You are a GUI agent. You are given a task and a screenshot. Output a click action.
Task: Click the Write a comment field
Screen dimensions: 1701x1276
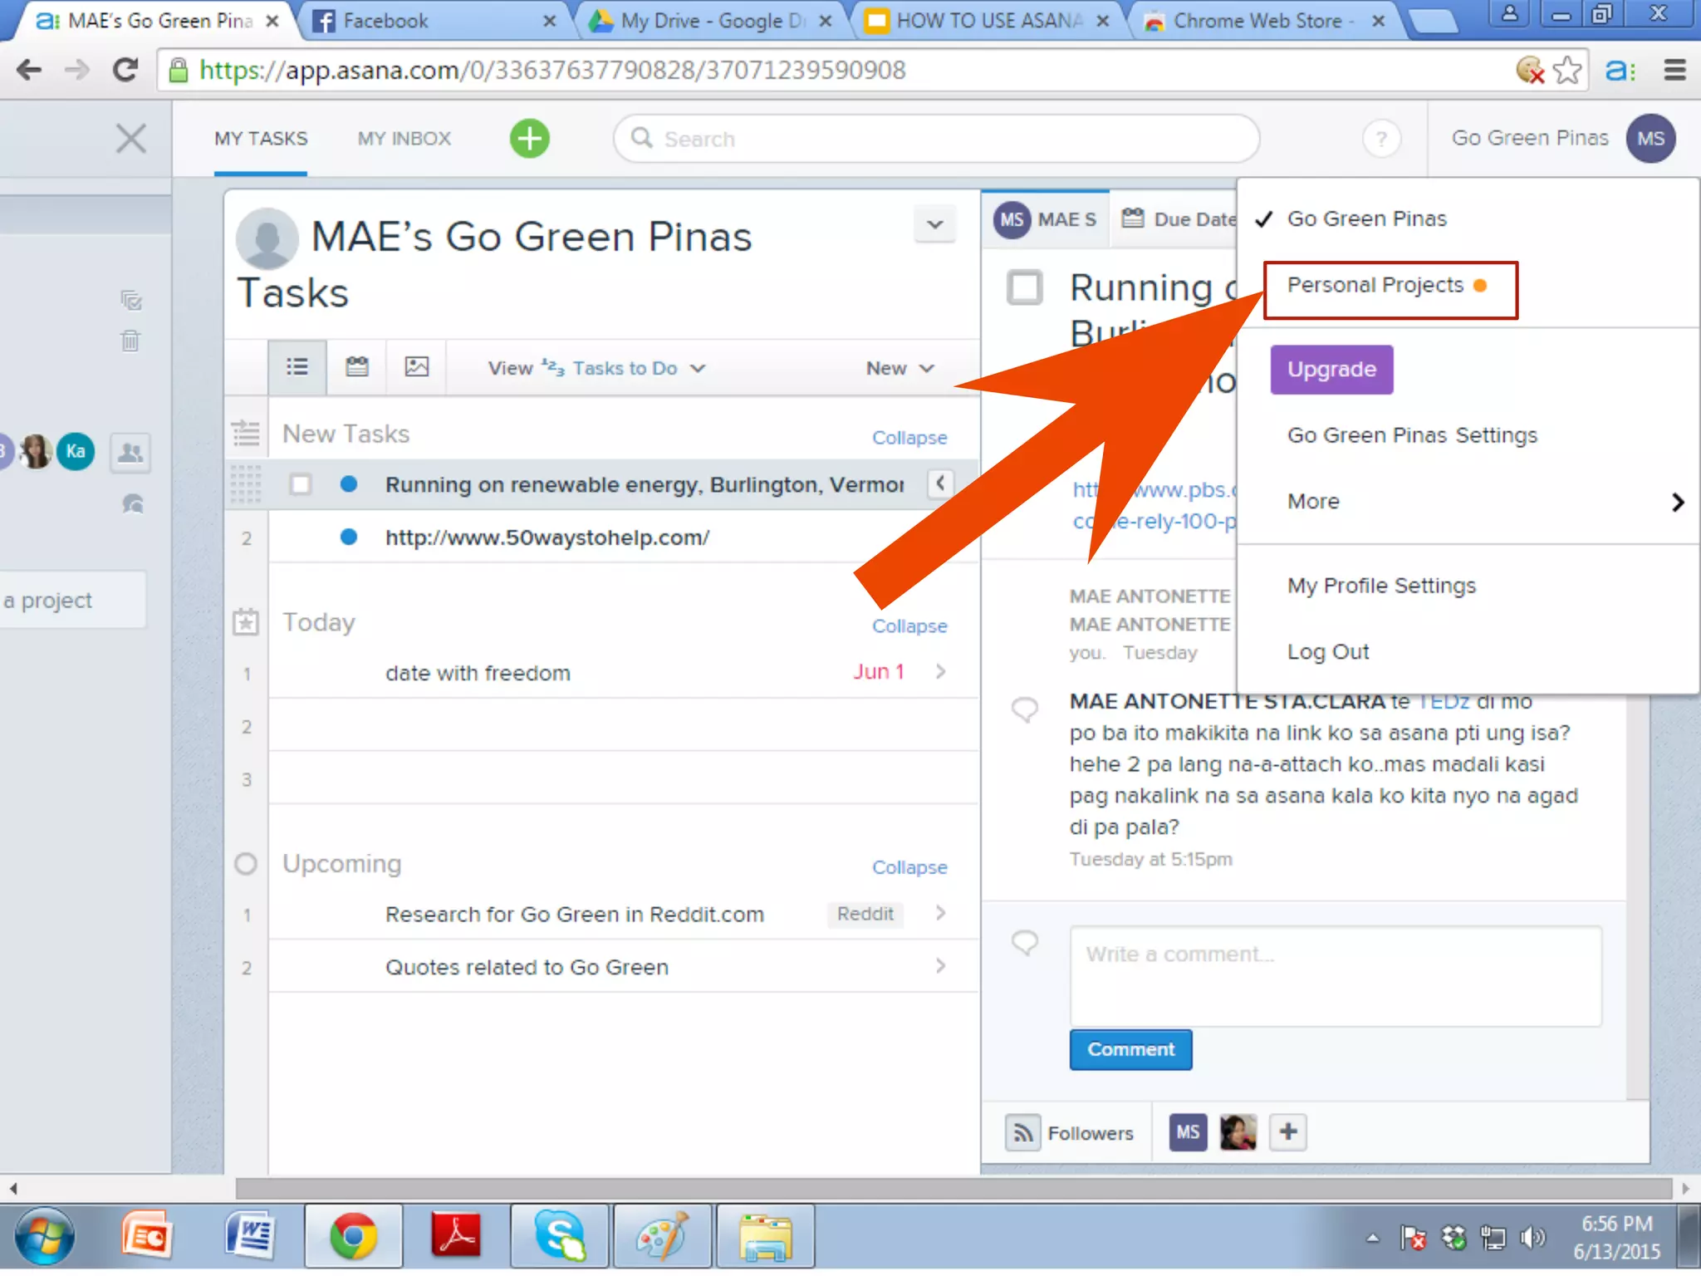click(1334, 975)
